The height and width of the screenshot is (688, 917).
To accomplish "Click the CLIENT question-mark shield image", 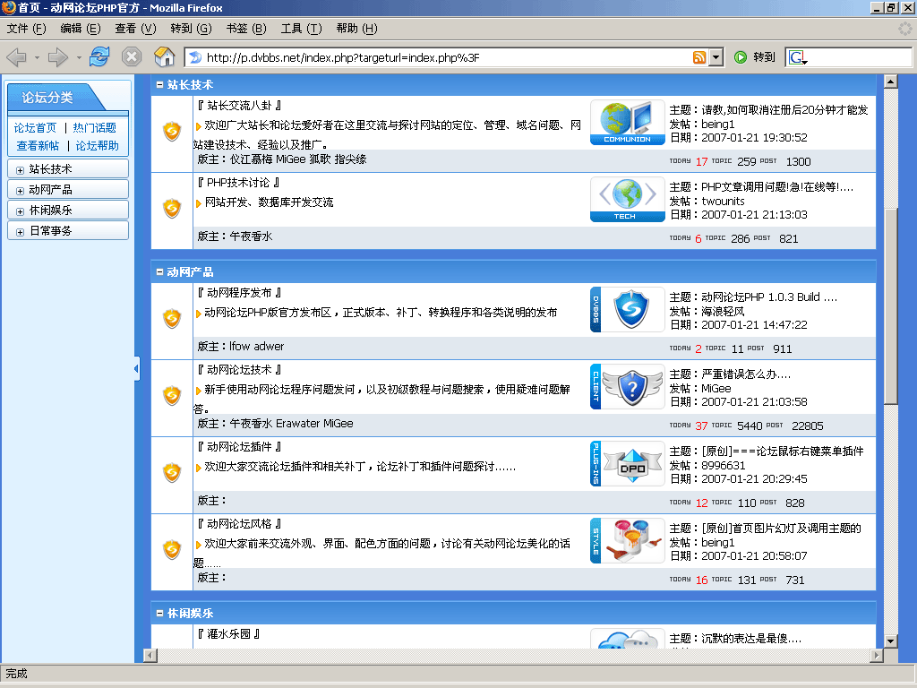I will click(628, 387).
